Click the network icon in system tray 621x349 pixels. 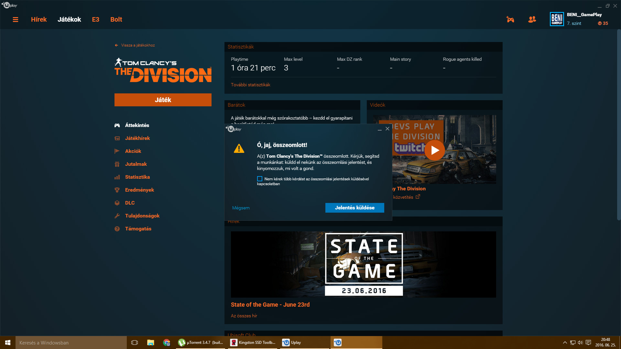coord(572,343)
